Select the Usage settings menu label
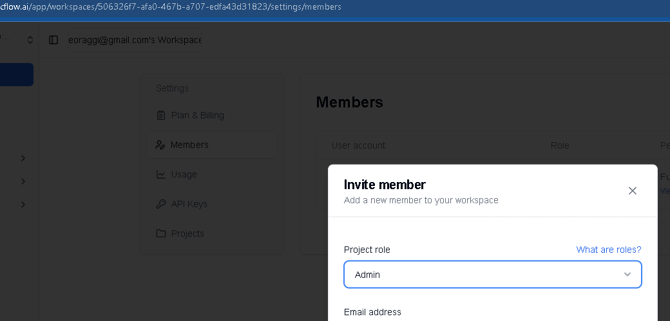Viewport: 670px width, 321px height. [184, 174]
